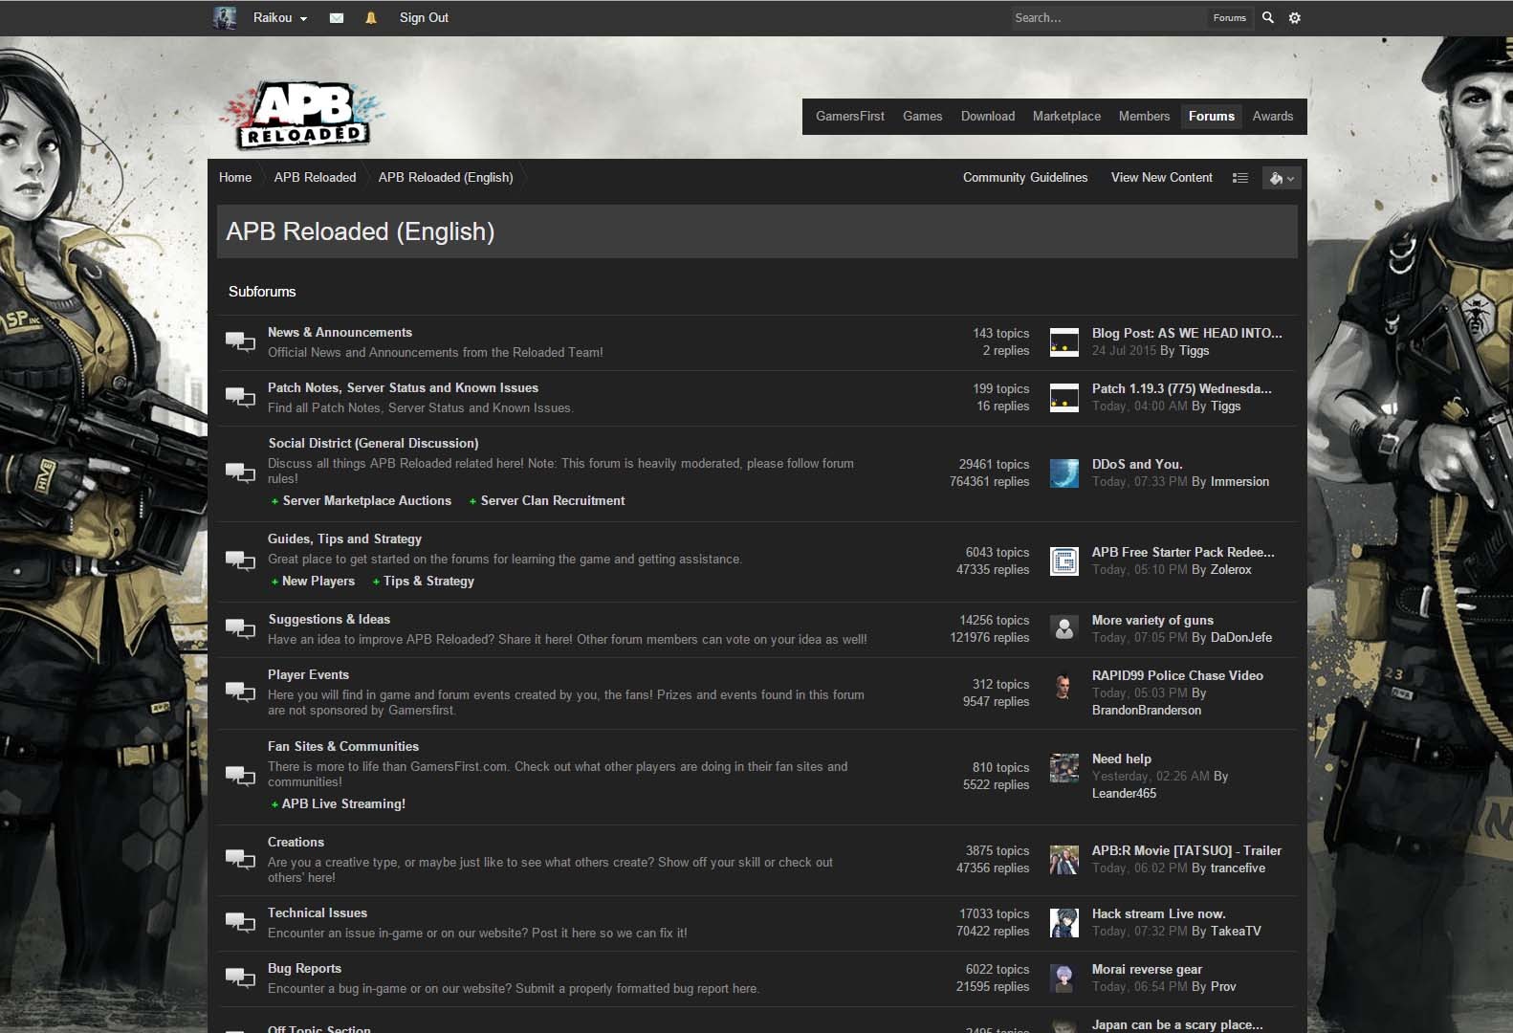The width and height of the screenshot is (1513, 1033).
Task: Open Server Marketplace Auctions subforum
Action: point(366,501)
